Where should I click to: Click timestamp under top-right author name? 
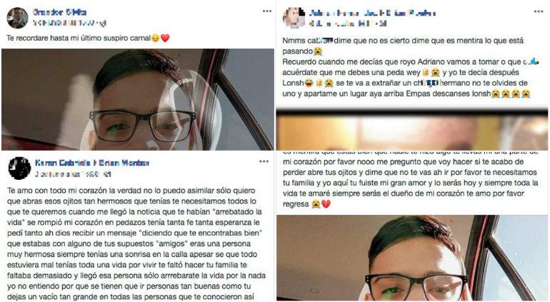[348, 24]
